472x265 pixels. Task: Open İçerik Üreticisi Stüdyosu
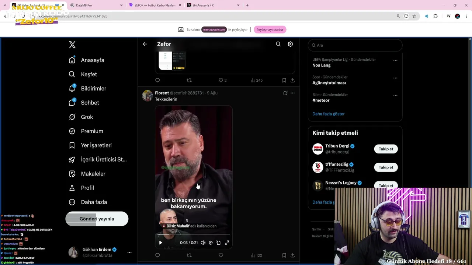[x=98, y=159]
